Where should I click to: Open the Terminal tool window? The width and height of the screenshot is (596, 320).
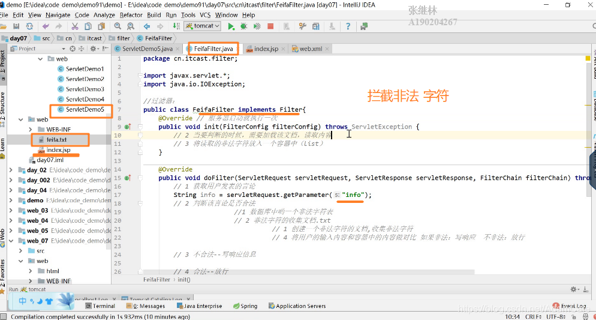[100, 306]
